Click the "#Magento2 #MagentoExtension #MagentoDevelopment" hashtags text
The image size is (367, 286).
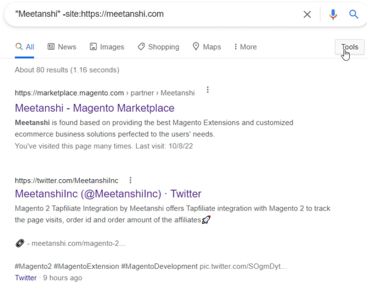(106, 266)
